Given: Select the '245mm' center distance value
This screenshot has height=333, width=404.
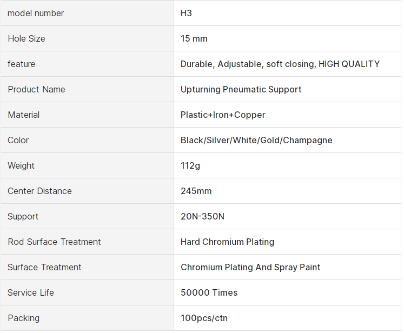Looking at the screenshot, I should click(196, 191).
